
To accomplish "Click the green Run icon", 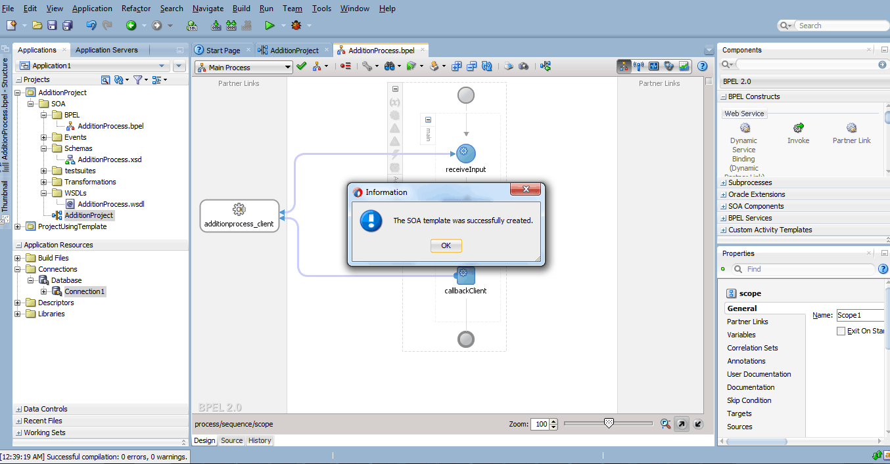I will tap(269, 25).
